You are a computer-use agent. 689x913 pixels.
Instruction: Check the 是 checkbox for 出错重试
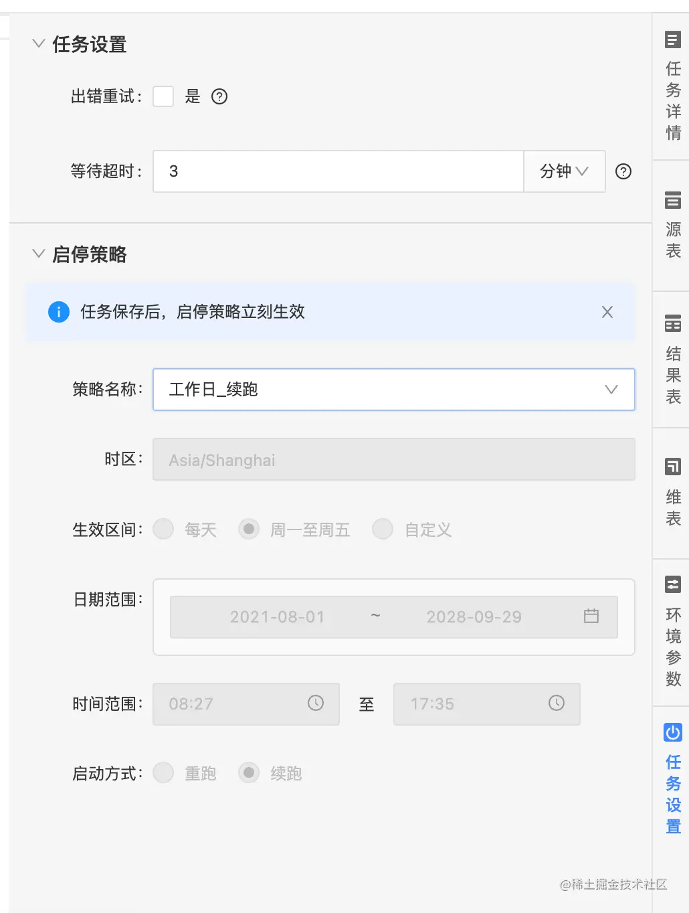(x=163, y=96)
